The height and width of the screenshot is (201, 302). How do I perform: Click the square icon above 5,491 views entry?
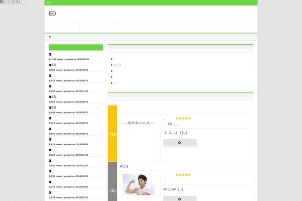(x=50, y=118)
